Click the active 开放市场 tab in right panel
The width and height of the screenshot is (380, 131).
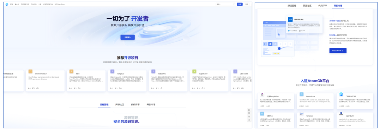coord(338,6)
